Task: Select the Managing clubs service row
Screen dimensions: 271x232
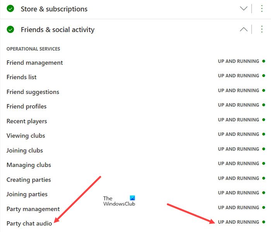Action: [29, 165]
